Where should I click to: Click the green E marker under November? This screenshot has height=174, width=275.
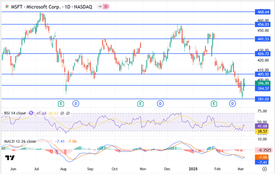pos(140,103)
